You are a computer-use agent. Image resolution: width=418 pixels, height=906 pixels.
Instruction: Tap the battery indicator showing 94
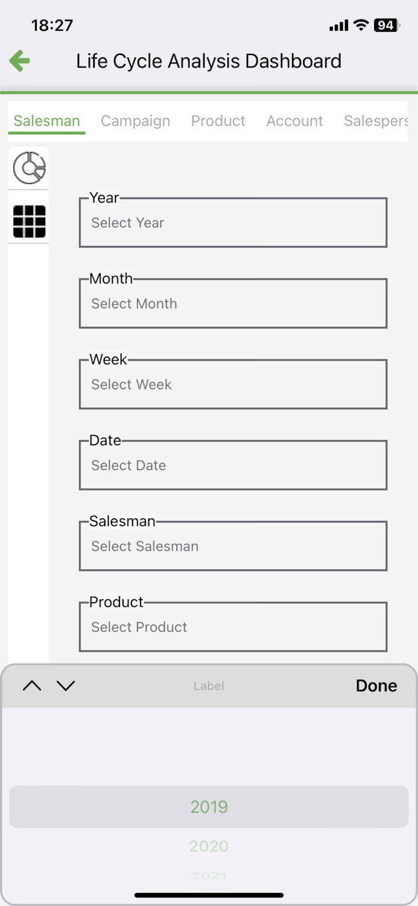(x=385, y=25)
